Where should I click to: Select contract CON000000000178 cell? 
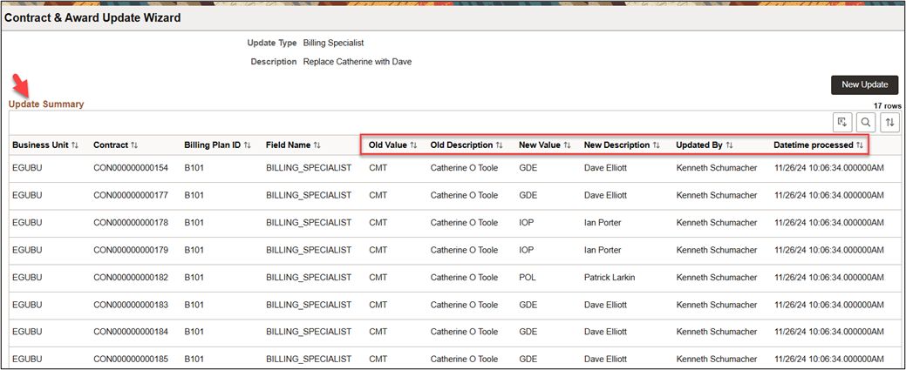click(131, 223)
